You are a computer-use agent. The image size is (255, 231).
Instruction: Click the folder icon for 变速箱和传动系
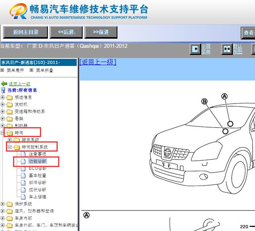pos(9,112)
